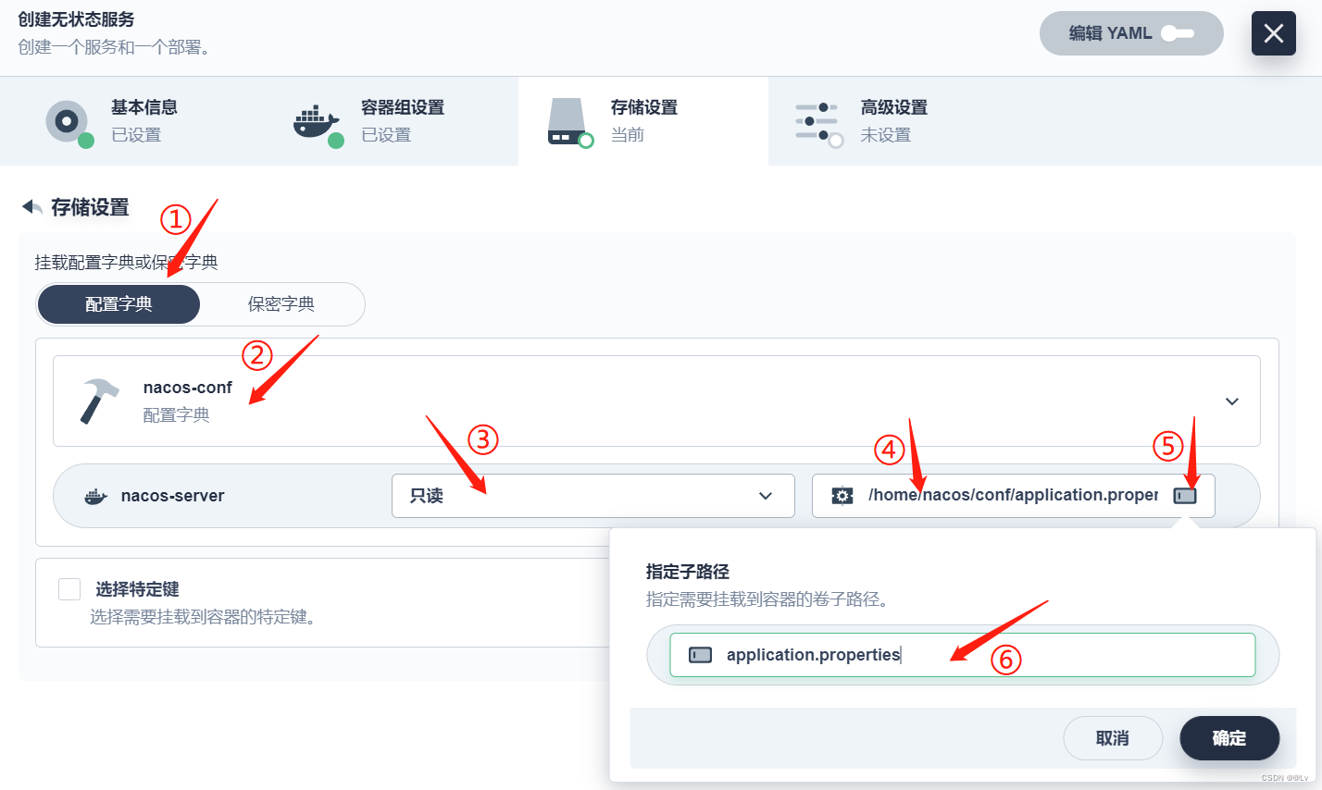1322x790 pixels.
Task: Click the mount path input /home/nacos/conf
Action: point(1013,496)
